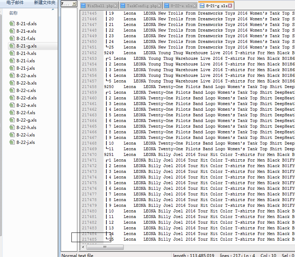Click the editor horizontal scrollbar thumb

[x=105, y=247]
